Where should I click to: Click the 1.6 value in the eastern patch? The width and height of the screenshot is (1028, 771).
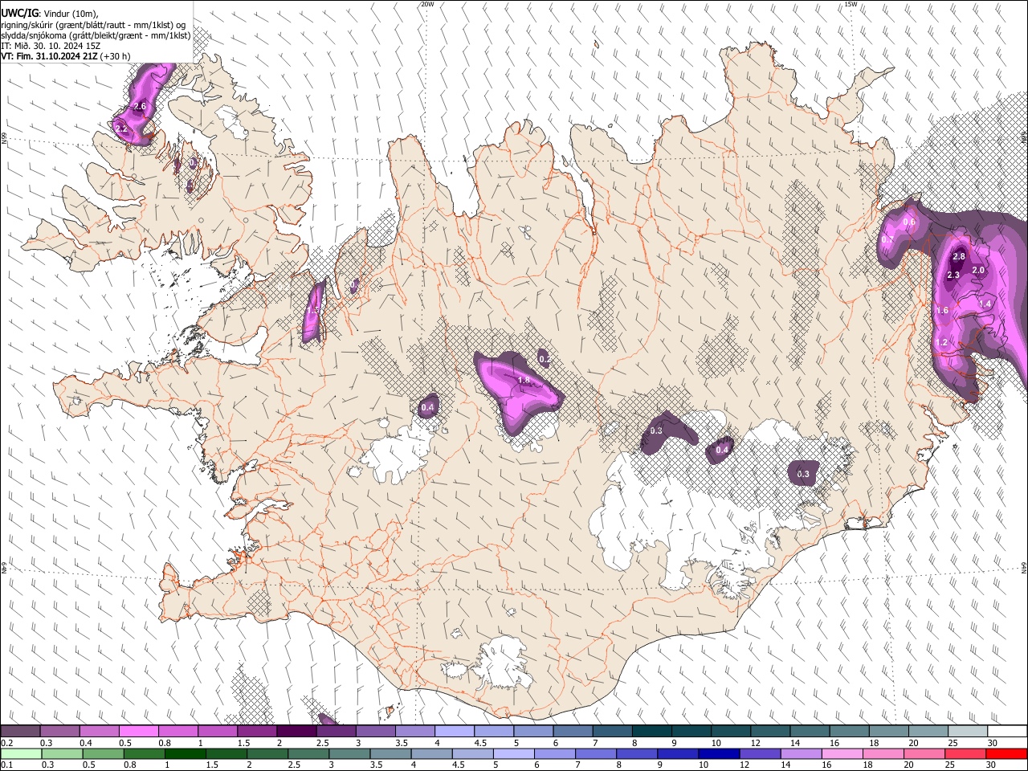coord(943,310)
